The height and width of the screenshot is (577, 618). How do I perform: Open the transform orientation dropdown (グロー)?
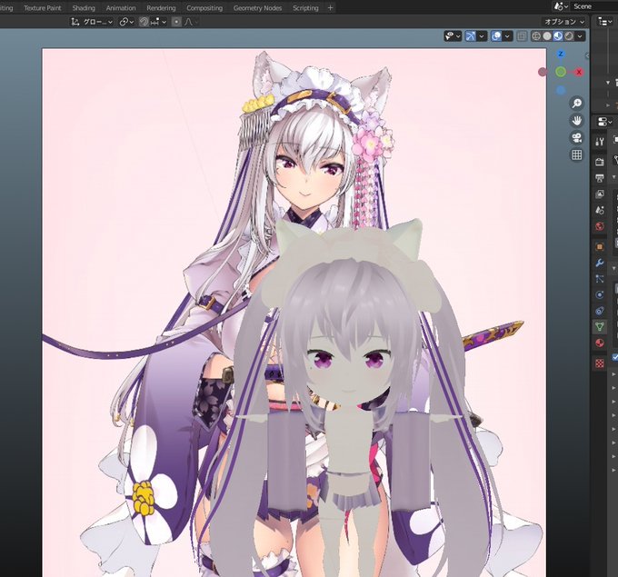pyautogui.click(x=92, y=22)
